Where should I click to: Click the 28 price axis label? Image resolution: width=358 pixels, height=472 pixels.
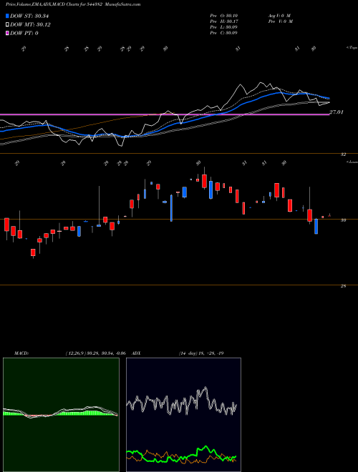343,286
